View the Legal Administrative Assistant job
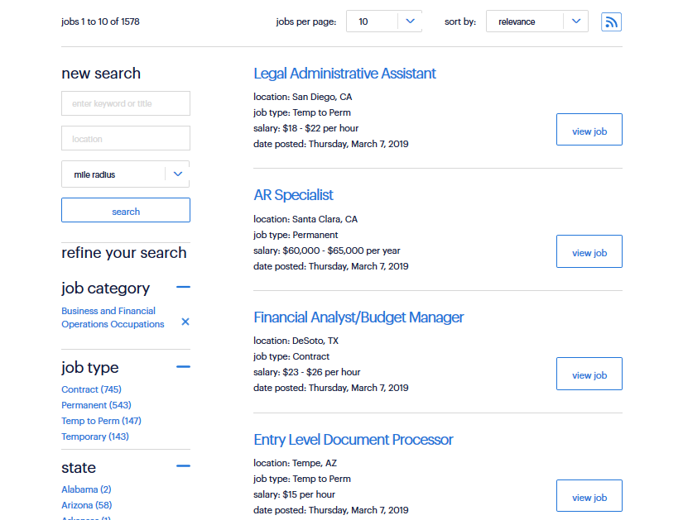 (x=589, y=131)
